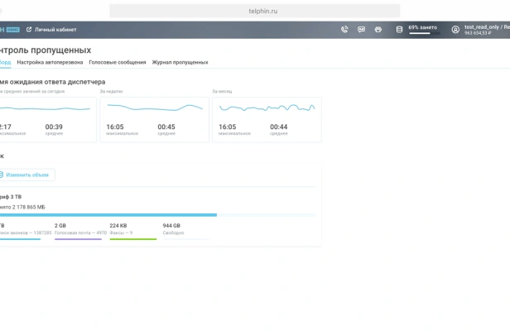The image size is (510, 335).
Task: Open the Голосовые сообщения tab
Action: [118, 62]
